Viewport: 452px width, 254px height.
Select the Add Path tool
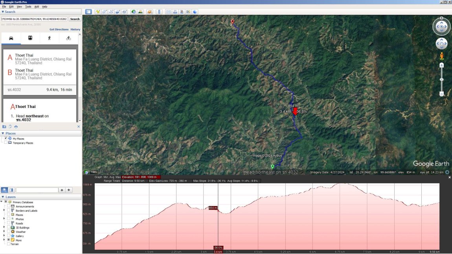112,11
